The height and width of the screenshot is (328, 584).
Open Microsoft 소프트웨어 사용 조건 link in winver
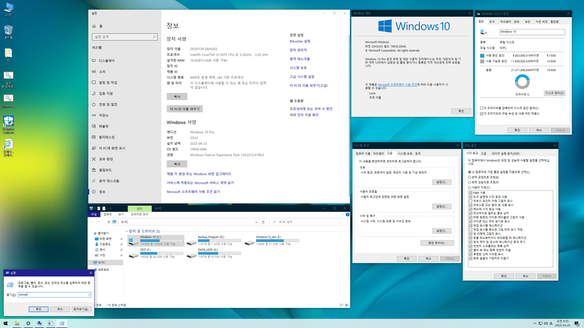coord(397,84)
